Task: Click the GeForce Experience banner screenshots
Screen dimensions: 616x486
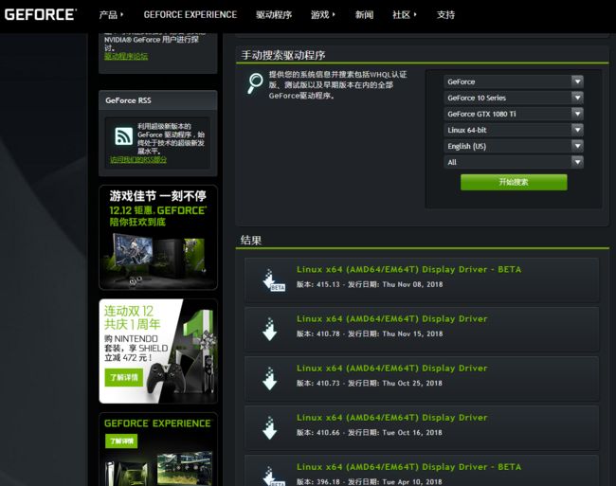Action: point(159,469)
